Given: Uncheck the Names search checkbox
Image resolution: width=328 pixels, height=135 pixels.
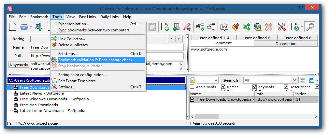Looking at the screenshot, I should pos(223,87).
